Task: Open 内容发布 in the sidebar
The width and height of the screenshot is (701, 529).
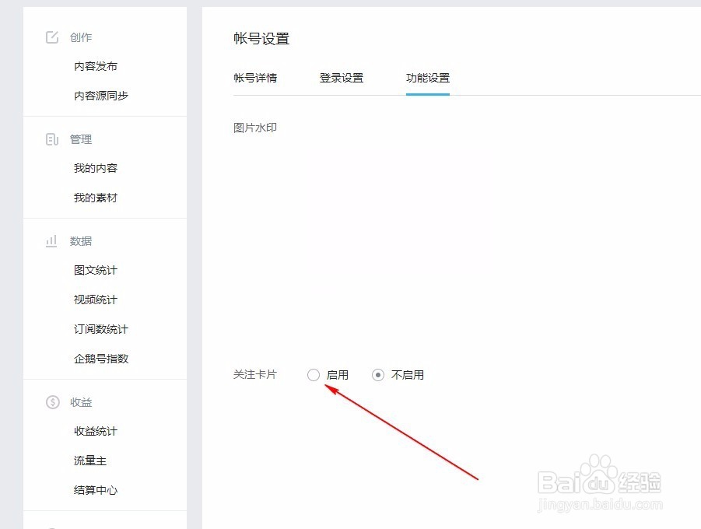Action: [x=95, y=66]
